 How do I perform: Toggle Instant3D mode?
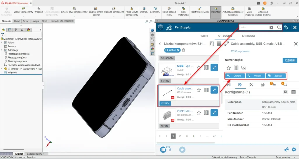tap(216, 12)
